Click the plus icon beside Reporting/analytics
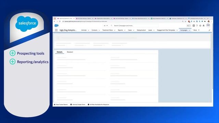The width and height of the screenshot is (219, 123). (x=13, y=61)
